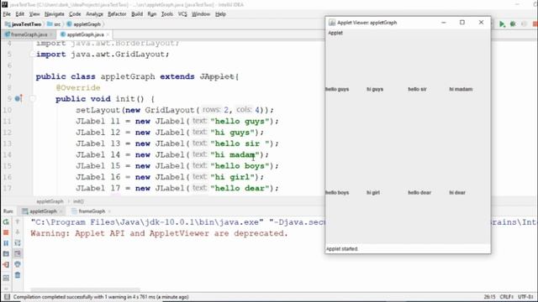Toggle soft-wrap in the Run console
This screenshot has height=302, width=538.
tap(18, 243)
